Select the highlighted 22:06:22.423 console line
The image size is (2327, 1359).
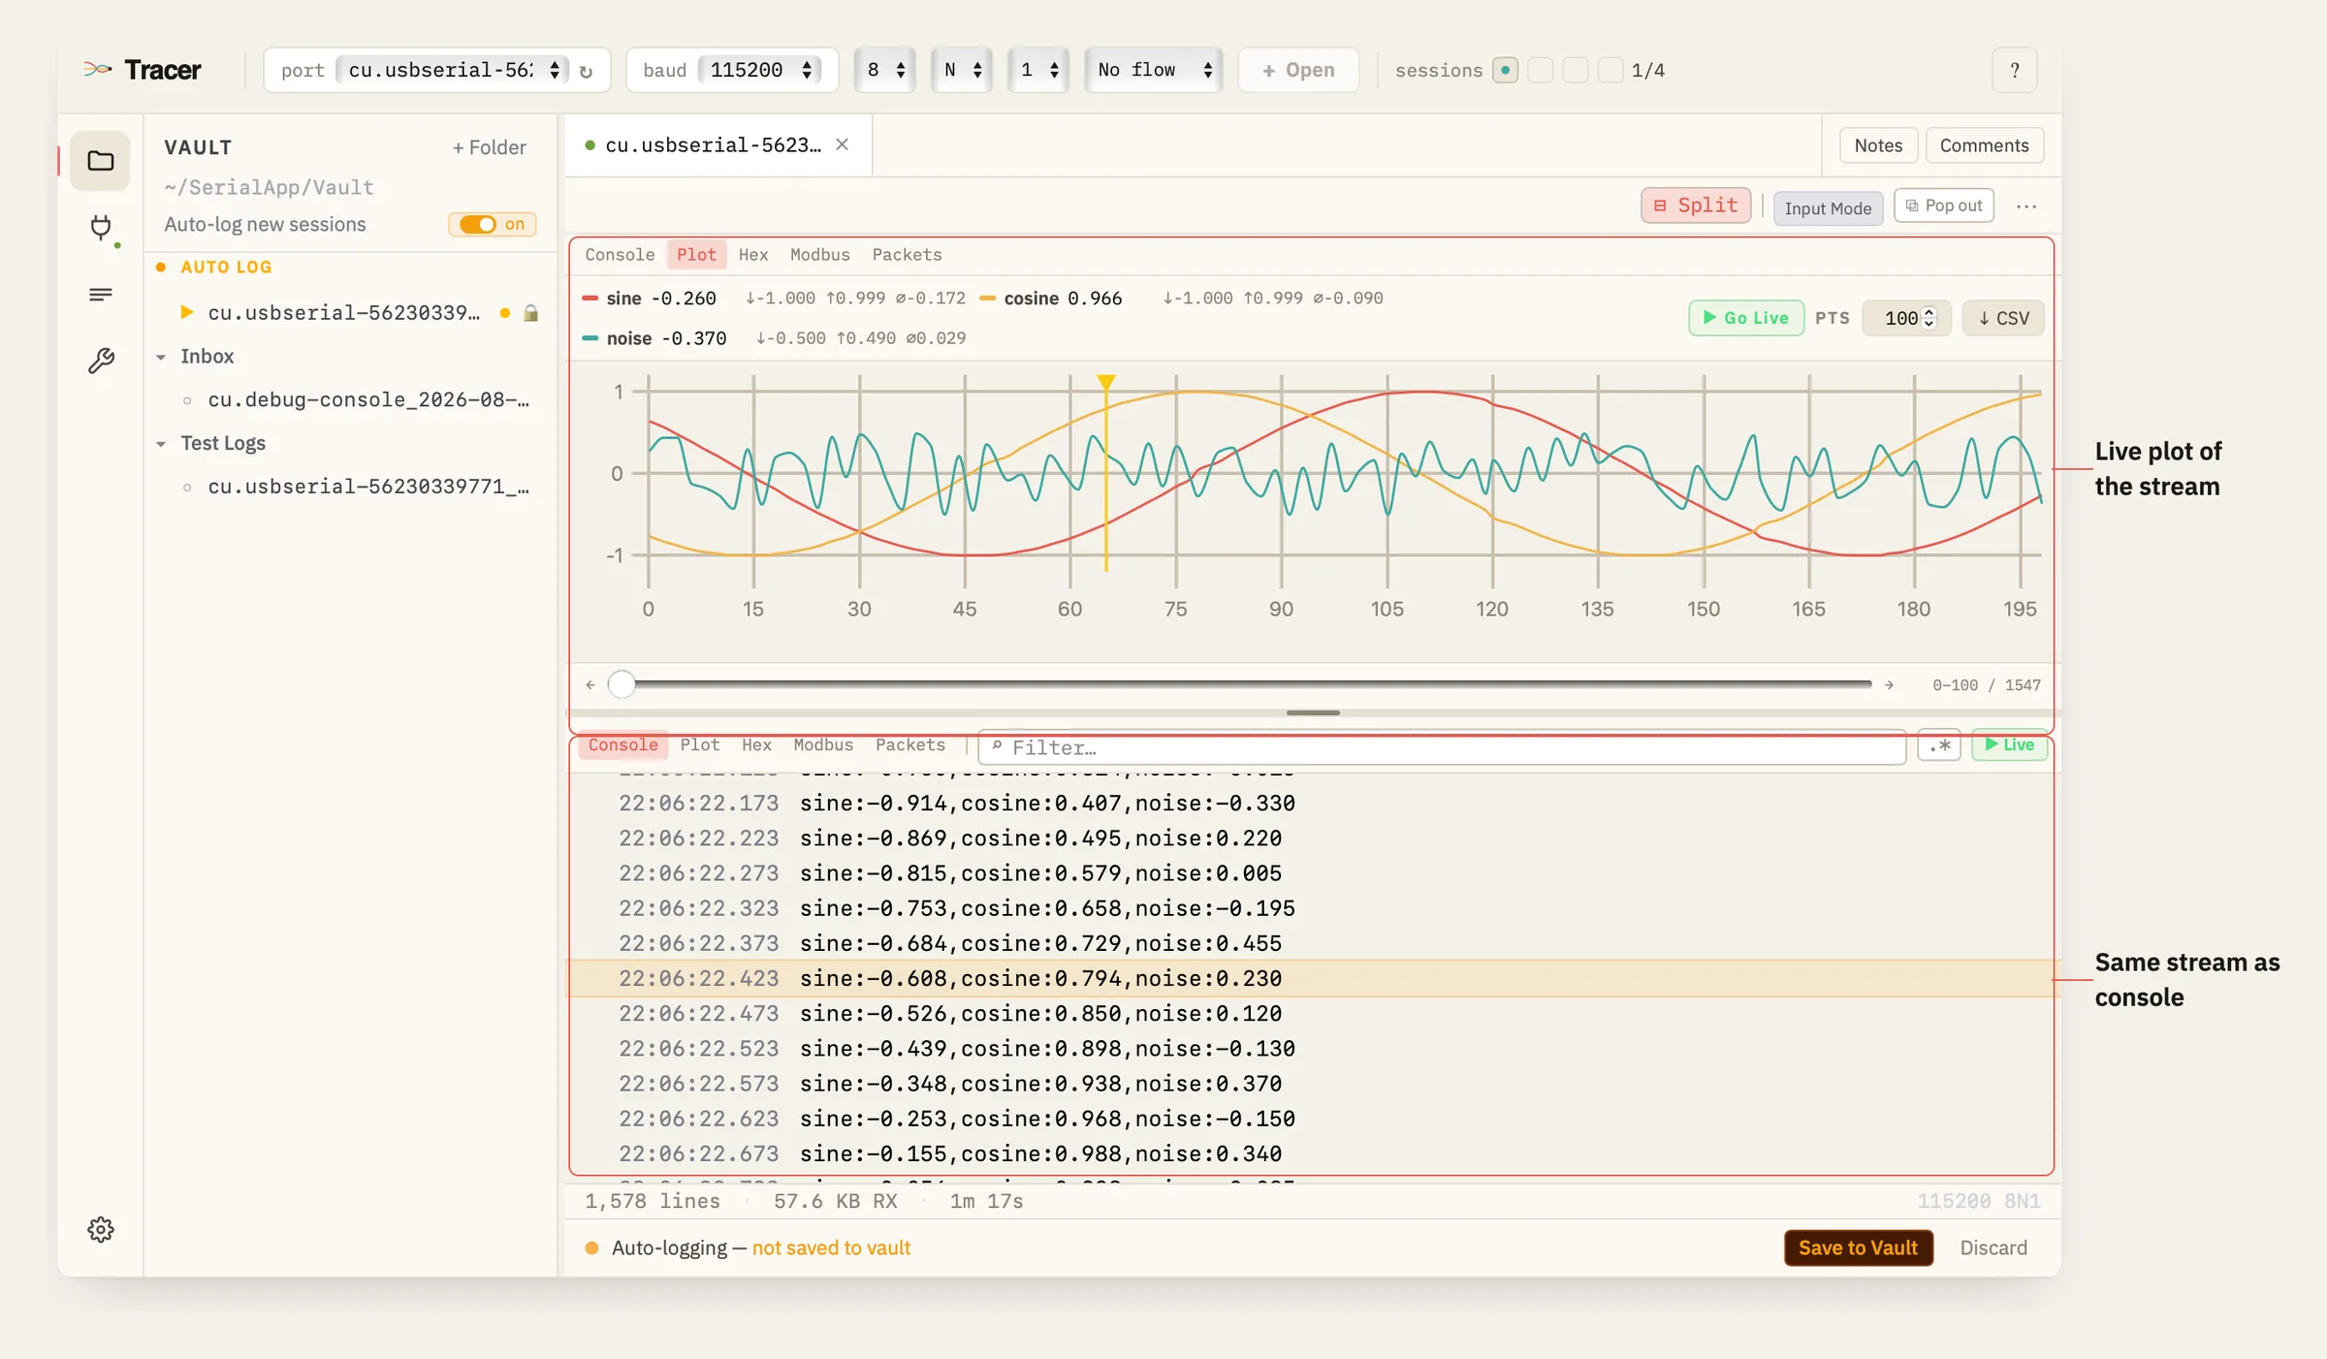tap(1311, 978)
